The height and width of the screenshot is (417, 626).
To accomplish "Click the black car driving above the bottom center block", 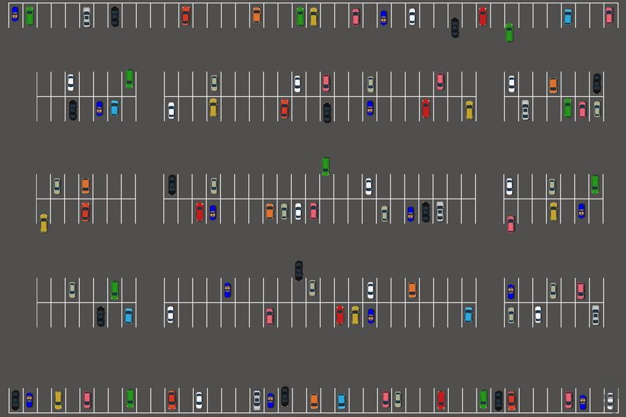I will (x=299, y=270).
